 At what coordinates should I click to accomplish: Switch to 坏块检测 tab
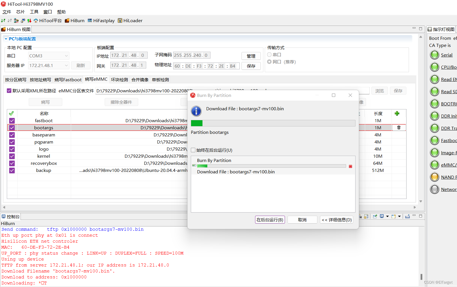click(x=119, y=80)
